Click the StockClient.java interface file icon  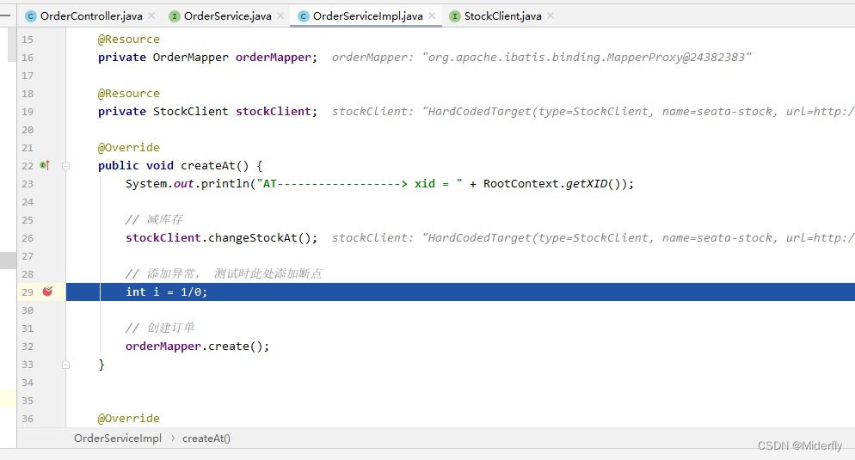pyautogui.click(x=455, y=16)
